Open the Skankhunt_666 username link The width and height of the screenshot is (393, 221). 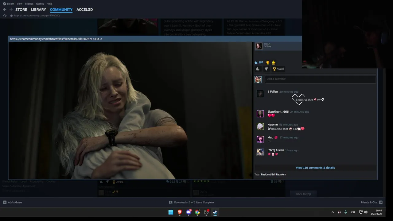click(278, 112)
